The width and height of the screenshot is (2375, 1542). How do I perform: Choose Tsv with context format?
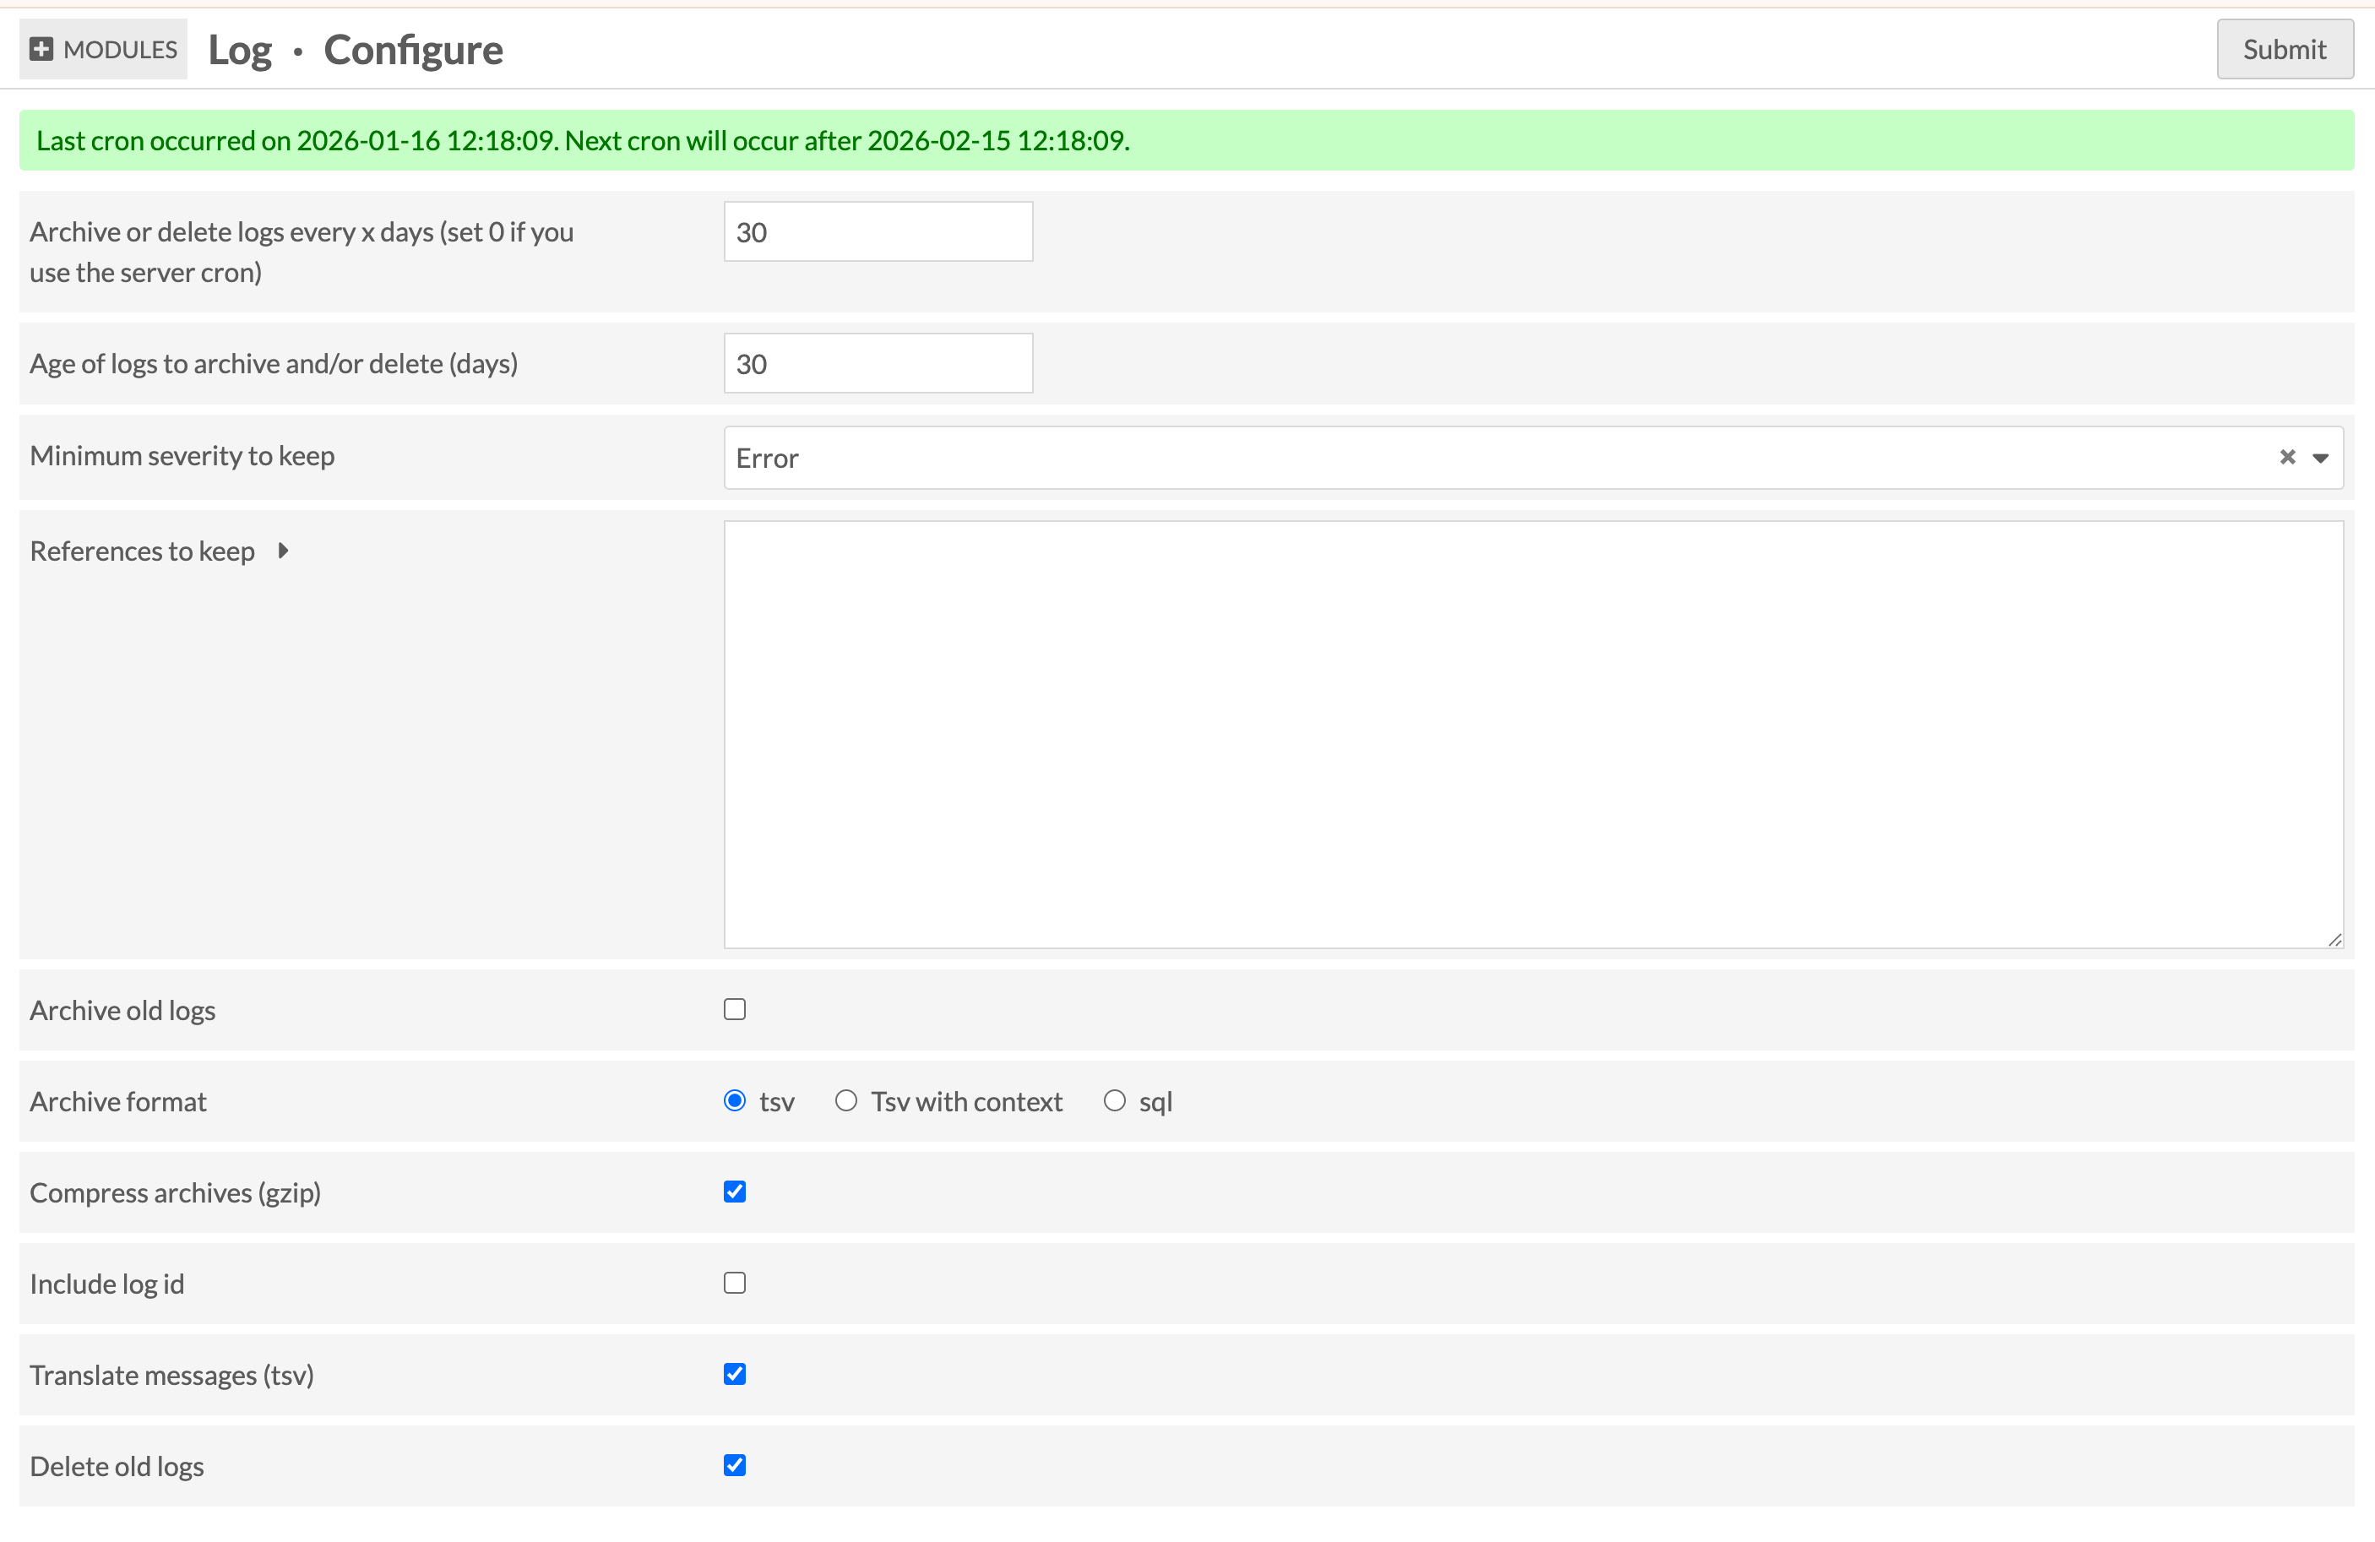[x=846, y=1101]
